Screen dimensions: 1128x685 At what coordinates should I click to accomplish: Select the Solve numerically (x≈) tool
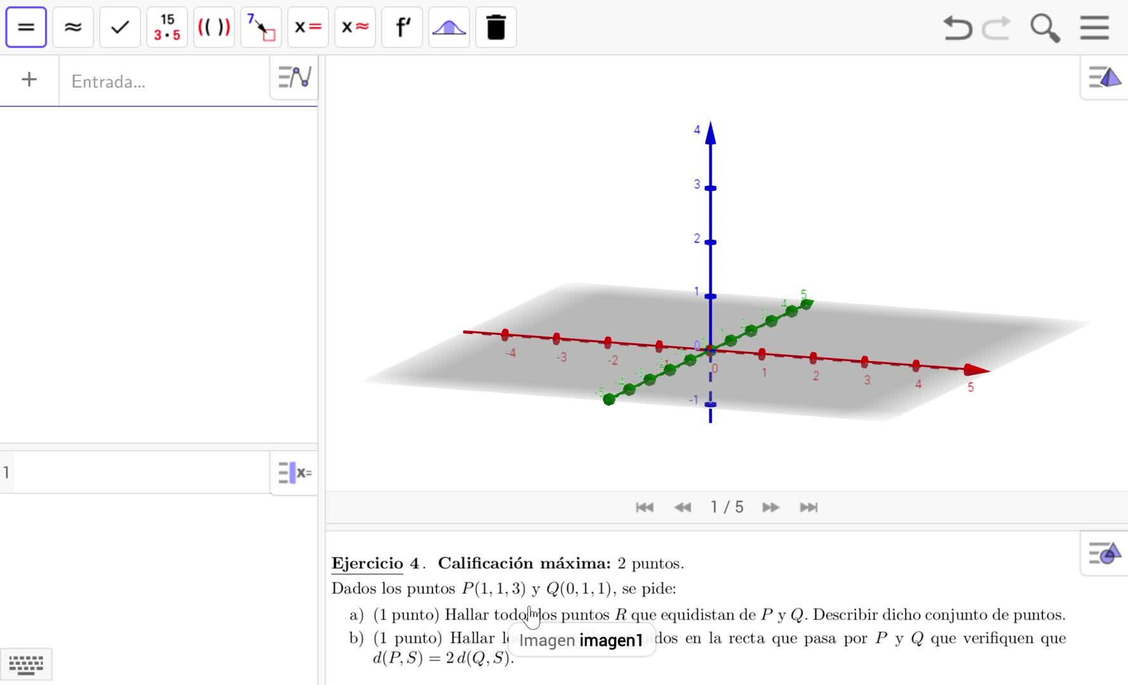point(355,27)
